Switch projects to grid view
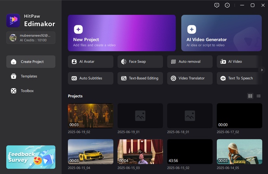 coord(250,96)
